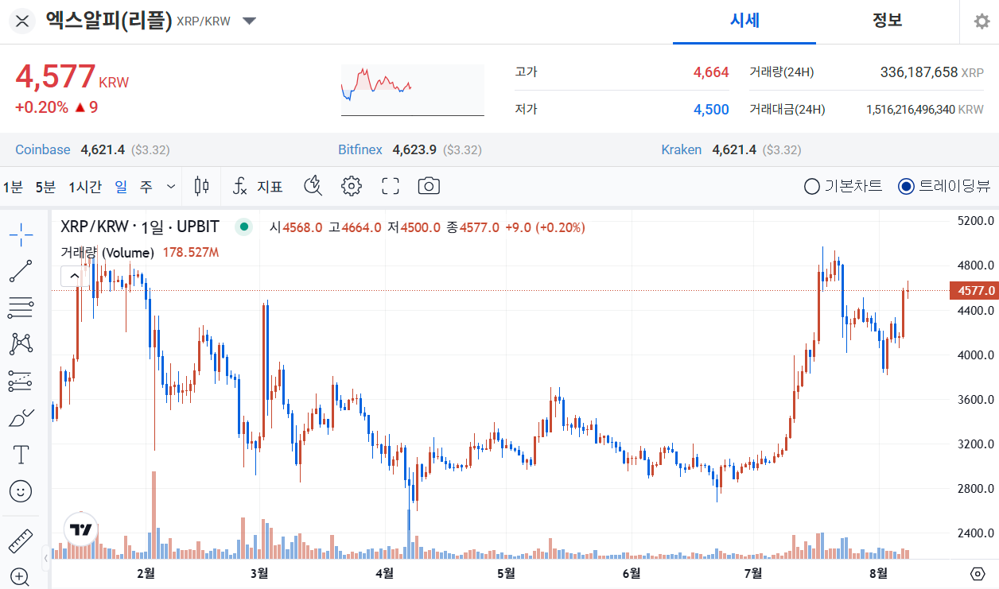Click the 24H volume 336,187,658 value

(919, 72)
